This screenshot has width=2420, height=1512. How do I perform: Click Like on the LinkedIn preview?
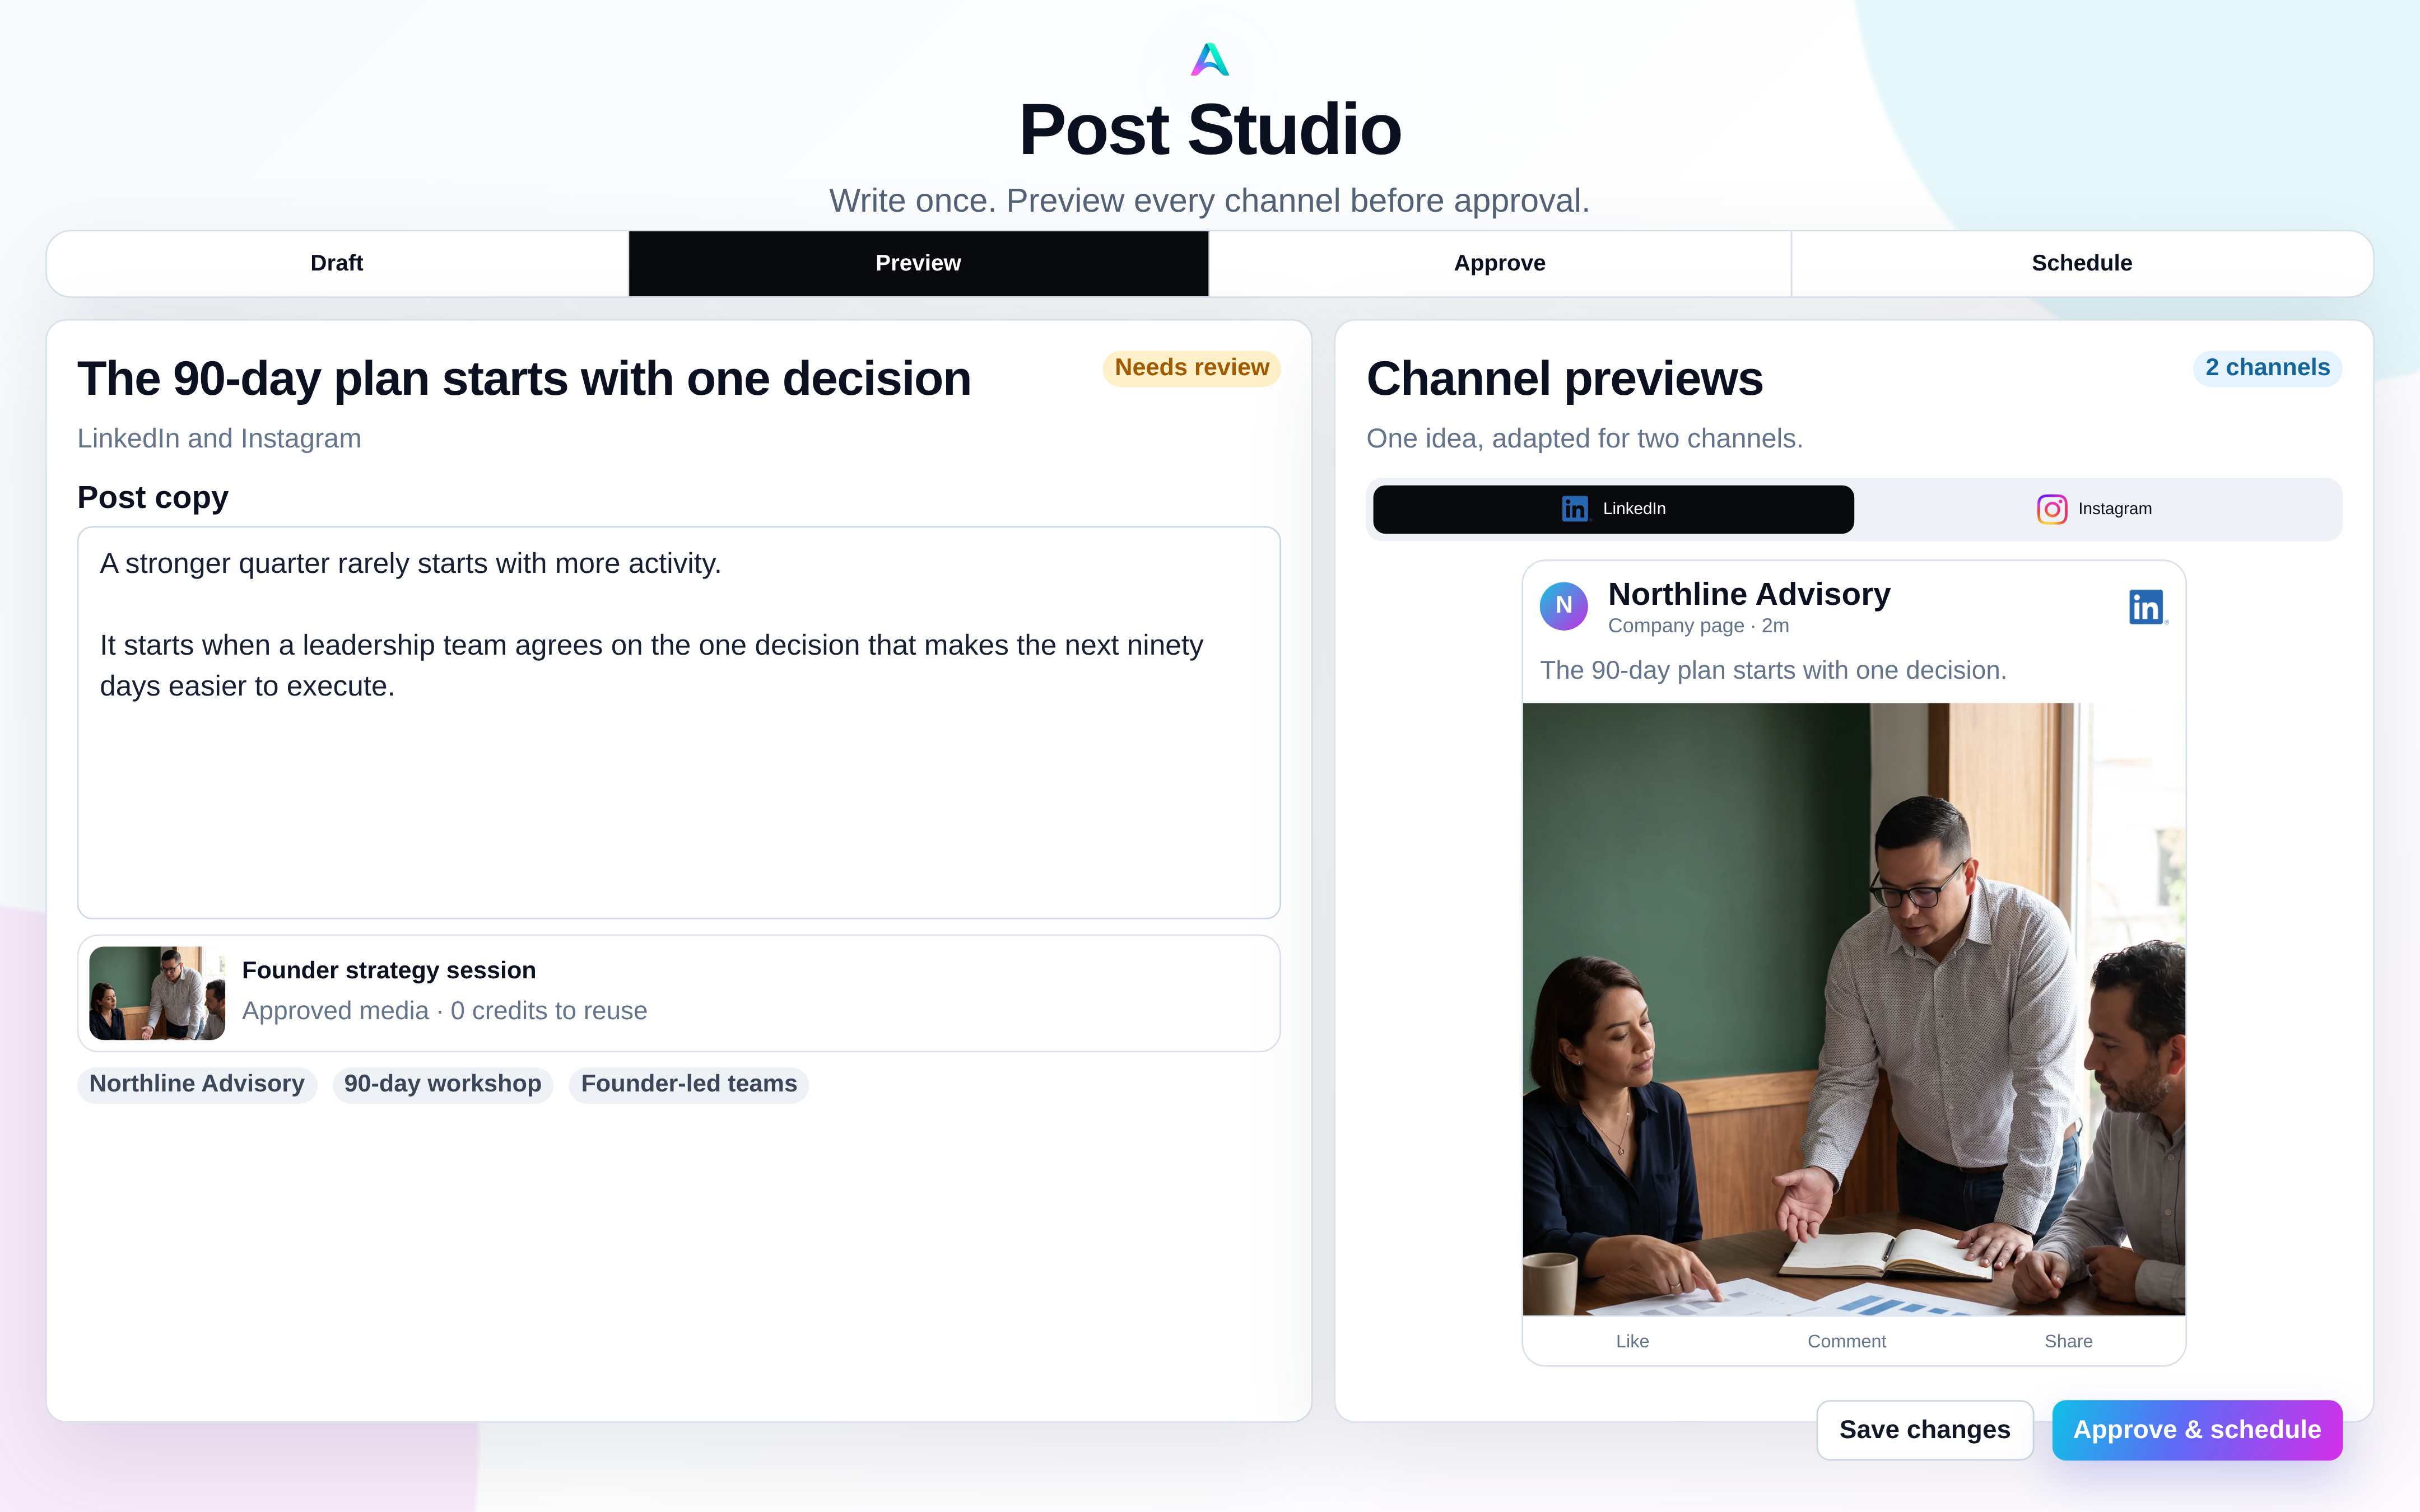click(x=1632, y=1341)
